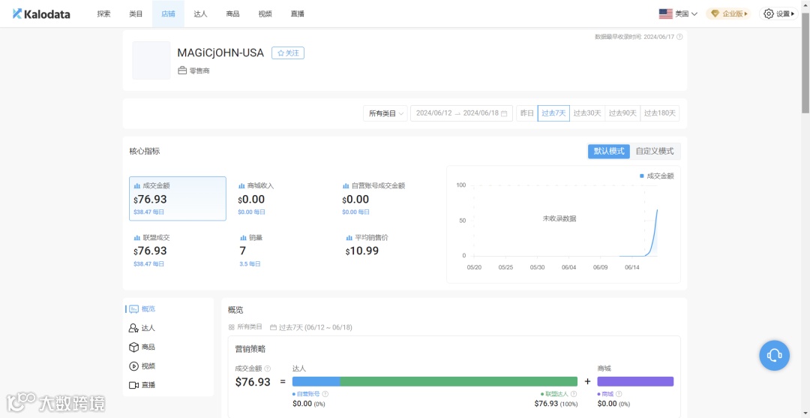Select the 联盟成交 metric card
The image size is (810, 418).
178,251
